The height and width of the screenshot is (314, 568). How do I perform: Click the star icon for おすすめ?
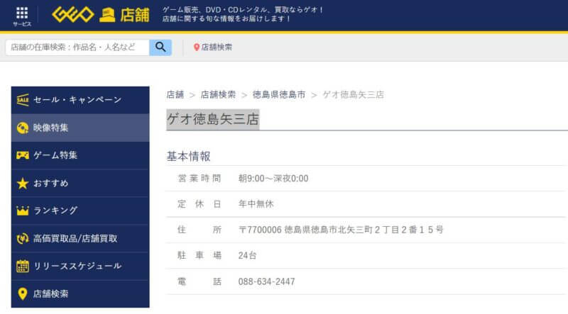click(23, 183)
